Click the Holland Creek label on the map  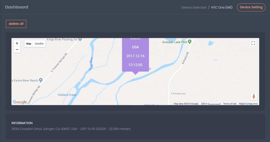(x=67, y=95)
